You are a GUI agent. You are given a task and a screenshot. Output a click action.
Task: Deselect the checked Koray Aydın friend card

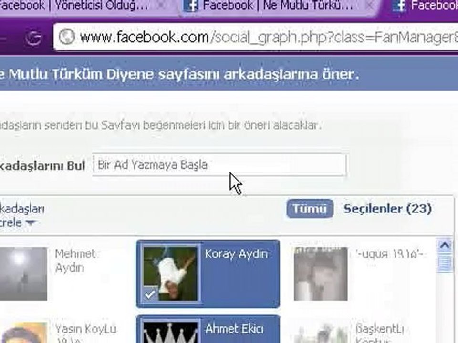point(208,273)
